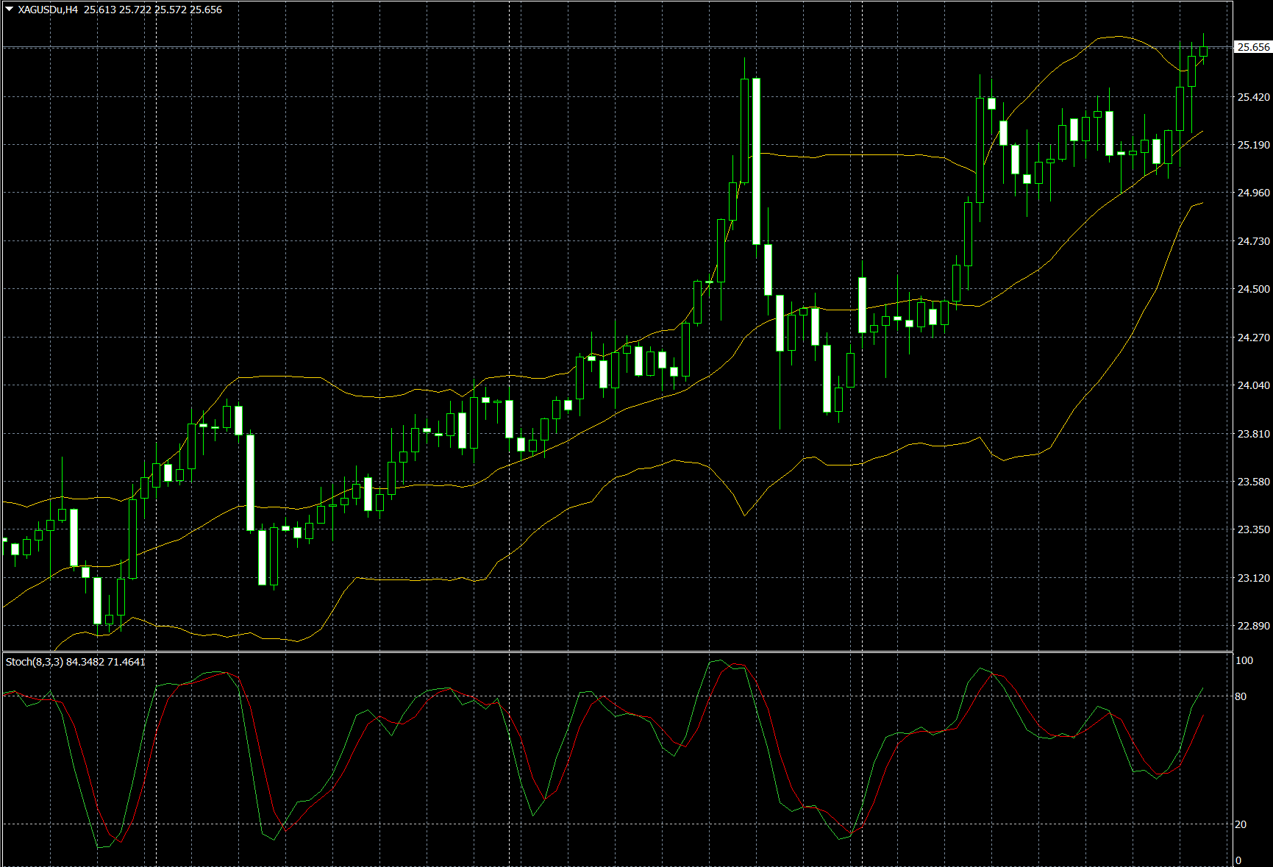Click the 23.350 price scale label

1253,529
